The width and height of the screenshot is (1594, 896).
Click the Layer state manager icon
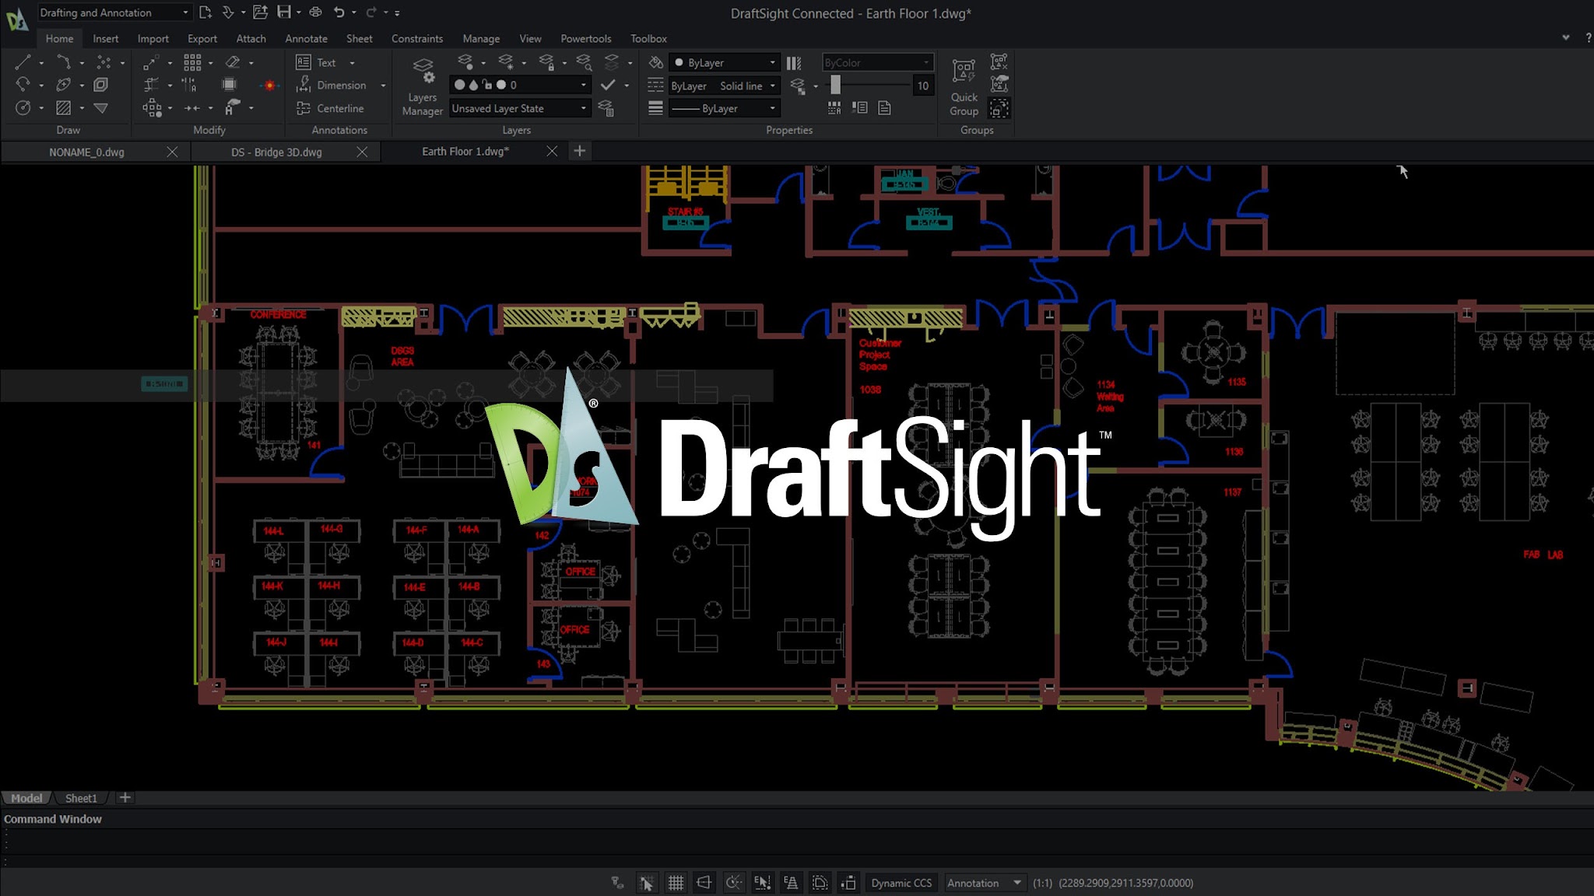click(606, 108)
